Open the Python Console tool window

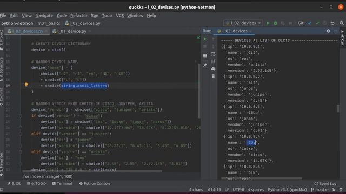[x=95, y=183]
